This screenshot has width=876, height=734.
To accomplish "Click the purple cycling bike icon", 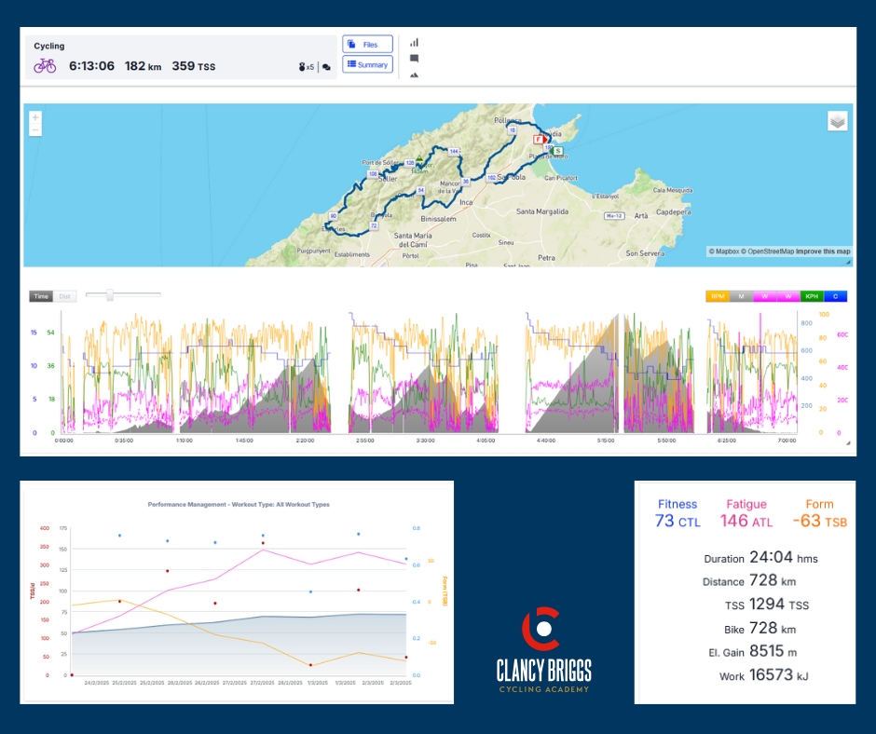I will [x=45, y=66].
